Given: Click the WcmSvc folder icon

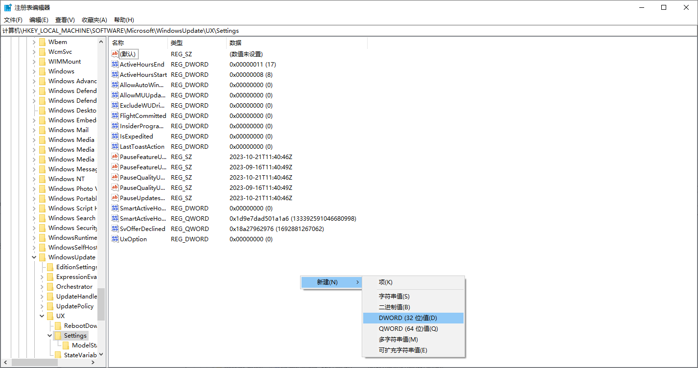Looking at the screenshot, I should click(42, 51).
